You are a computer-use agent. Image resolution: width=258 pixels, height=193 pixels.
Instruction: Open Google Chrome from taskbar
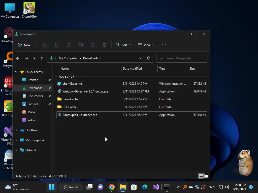coord(112,187)
